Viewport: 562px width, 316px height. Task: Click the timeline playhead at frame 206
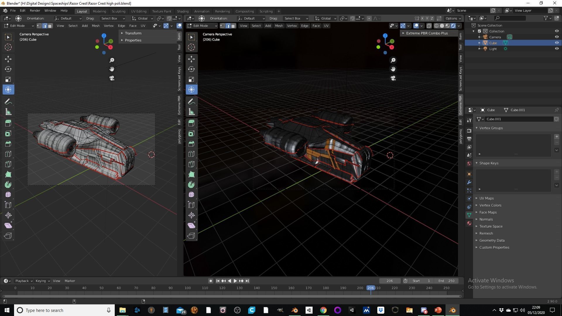pyautogui.click(x=371, y=288)
